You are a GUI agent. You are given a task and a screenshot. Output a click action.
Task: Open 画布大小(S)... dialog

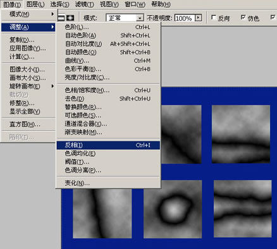(28, 78)
